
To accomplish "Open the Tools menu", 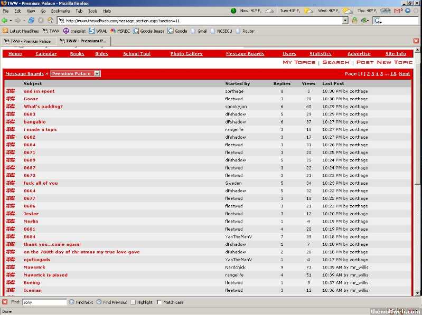I will pos(92,11).
